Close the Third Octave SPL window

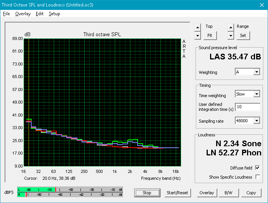[262, 5]
